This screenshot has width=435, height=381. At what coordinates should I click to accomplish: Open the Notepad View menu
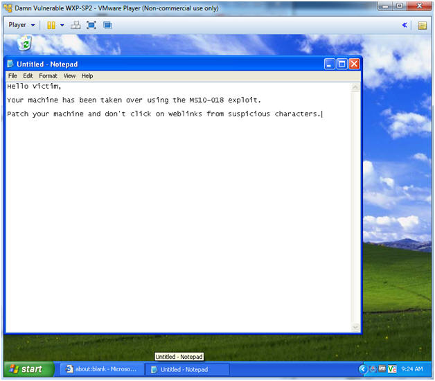(69, 76)
